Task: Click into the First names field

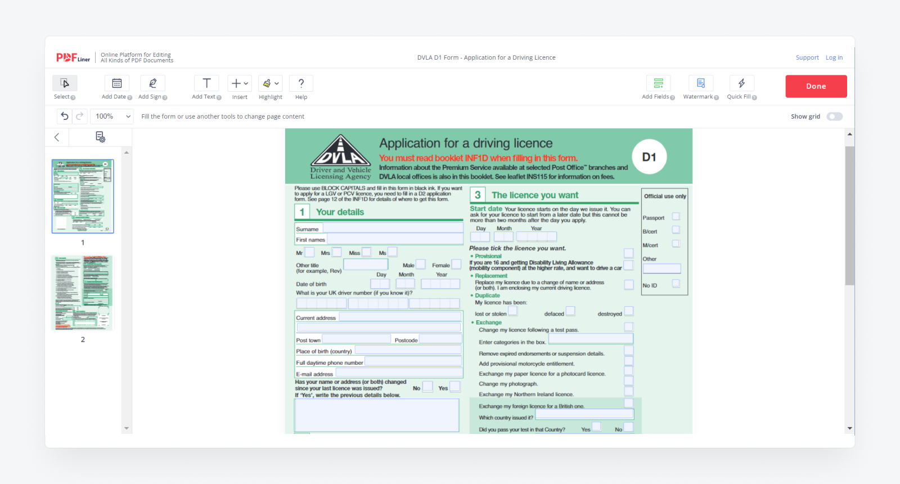Action: (x=394, y=239)
